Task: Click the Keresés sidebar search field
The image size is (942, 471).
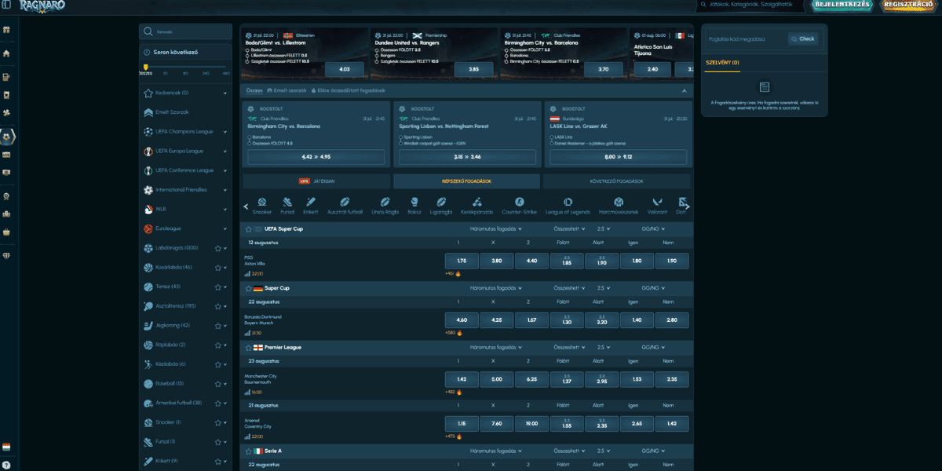Action: [184, 31]
